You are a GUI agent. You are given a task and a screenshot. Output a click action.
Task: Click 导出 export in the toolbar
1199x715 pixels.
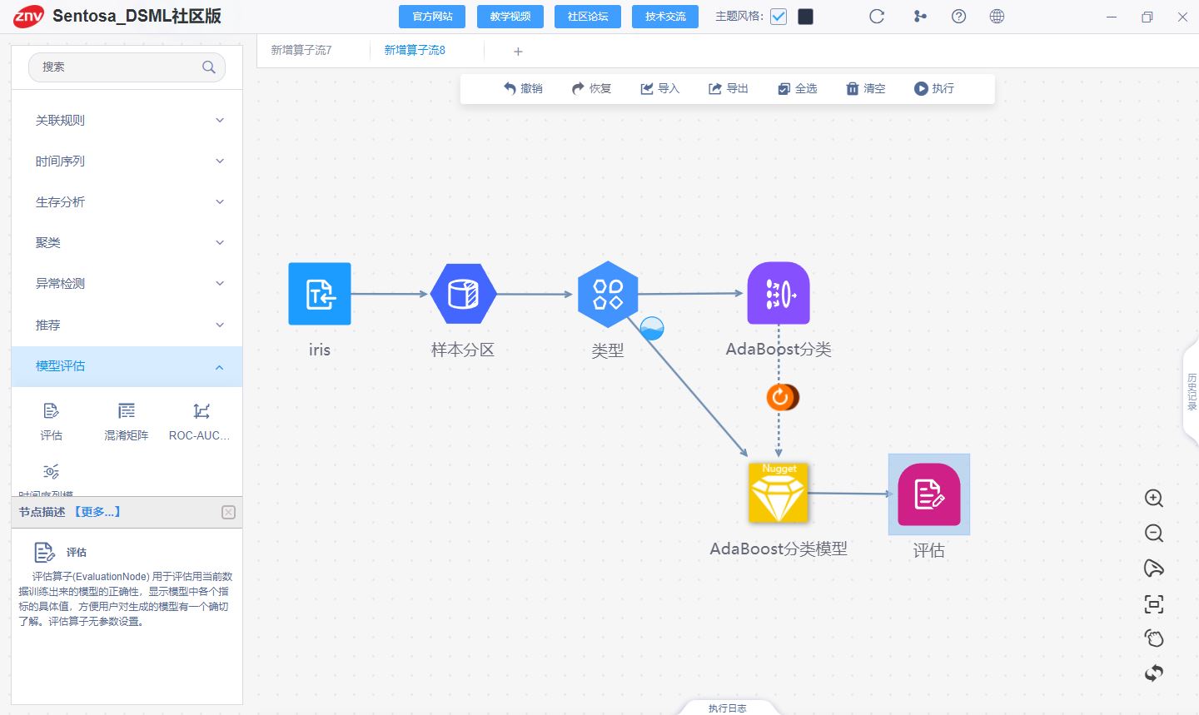coord(728,88)
